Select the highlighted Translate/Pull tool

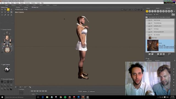8,10
